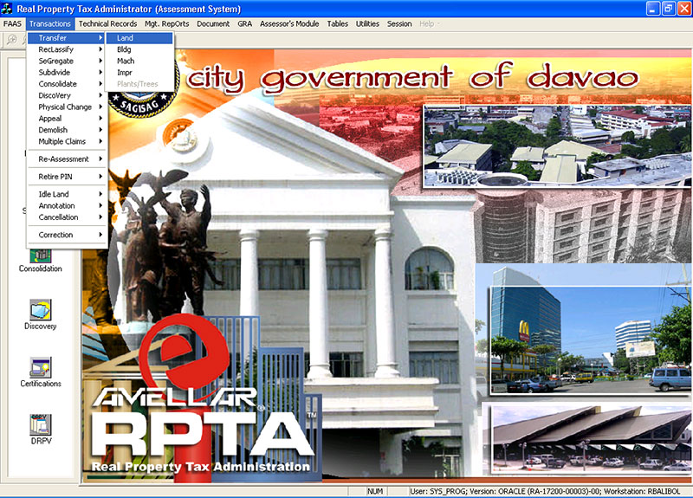Click the magnifier toolbar icon
This screenshot has width=693, height=498.
coord(12,40)
